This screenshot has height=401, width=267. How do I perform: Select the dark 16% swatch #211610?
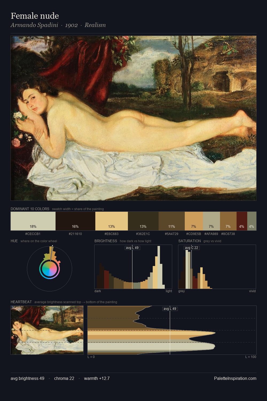pos(75,221)
